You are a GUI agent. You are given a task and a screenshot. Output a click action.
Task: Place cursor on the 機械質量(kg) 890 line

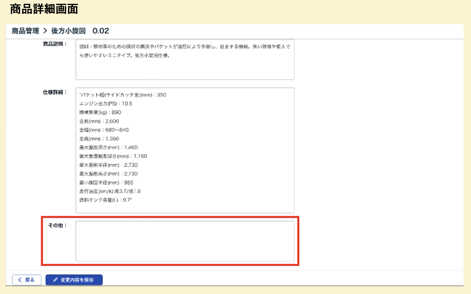click(100, 112)
